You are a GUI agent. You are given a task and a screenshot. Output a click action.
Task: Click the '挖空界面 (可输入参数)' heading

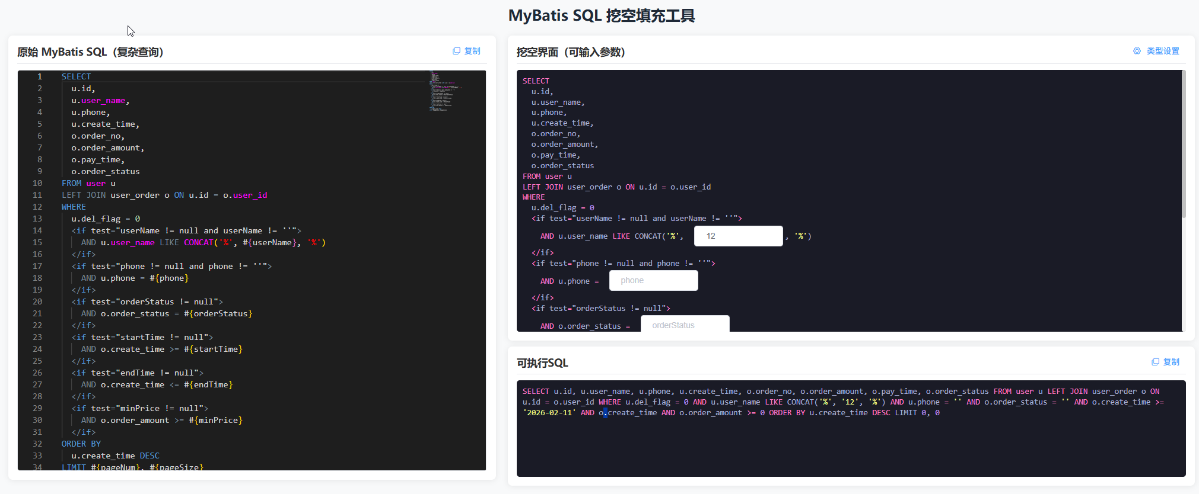(x=571, y=52)
